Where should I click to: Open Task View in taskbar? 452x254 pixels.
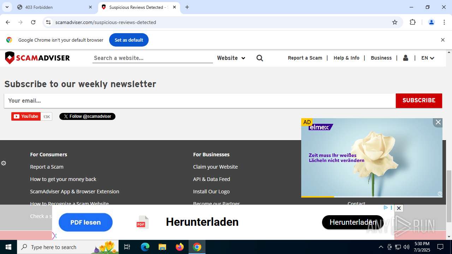(127, 247)
